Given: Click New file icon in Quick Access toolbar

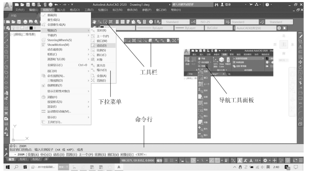Looking at the screenshot, I should coord(17,4).
